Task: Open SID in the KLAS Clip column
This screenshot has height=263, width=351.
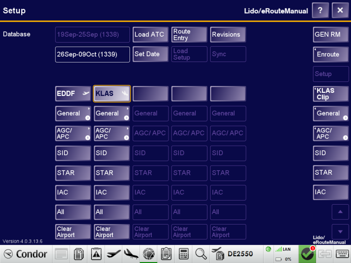Action: 331,153
